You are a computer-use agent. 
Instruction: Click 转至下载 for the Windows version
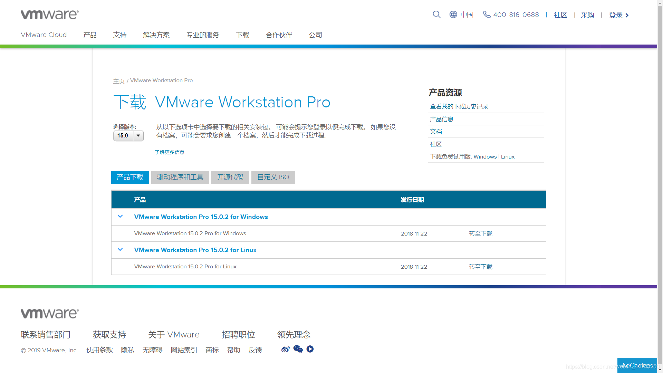[481, 234]
